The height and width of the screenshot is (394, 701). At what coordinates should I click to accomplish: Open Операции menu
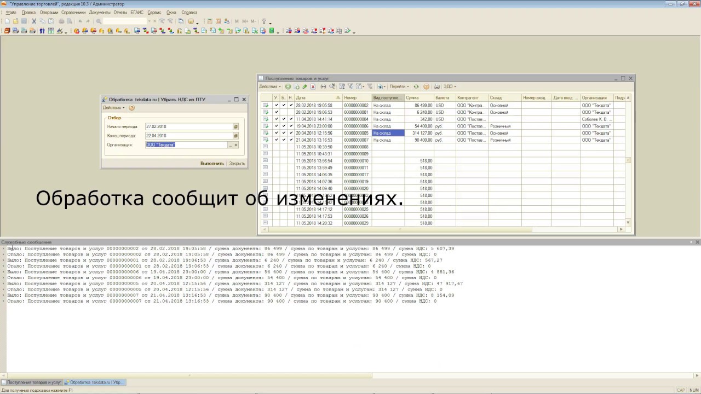pos(49,12)
